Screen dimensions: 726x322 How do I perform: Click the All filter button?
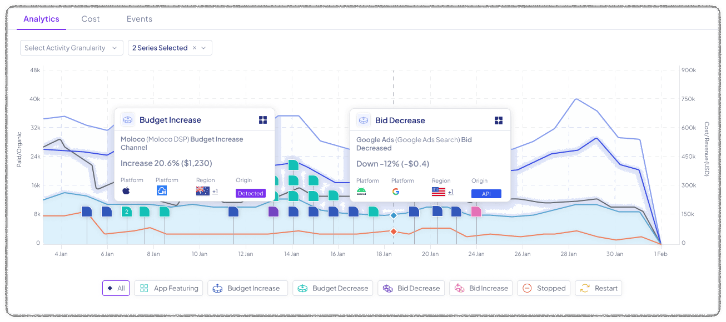tap(116, 288)
